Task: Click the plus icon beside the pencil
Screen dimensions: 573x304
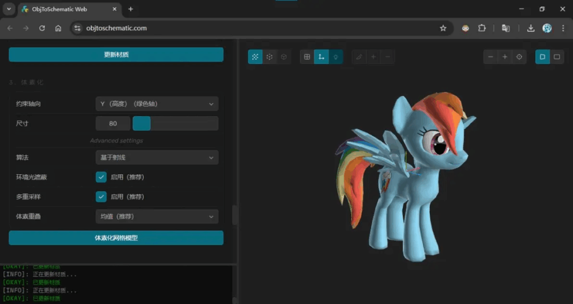Action: tap(373, 57)
